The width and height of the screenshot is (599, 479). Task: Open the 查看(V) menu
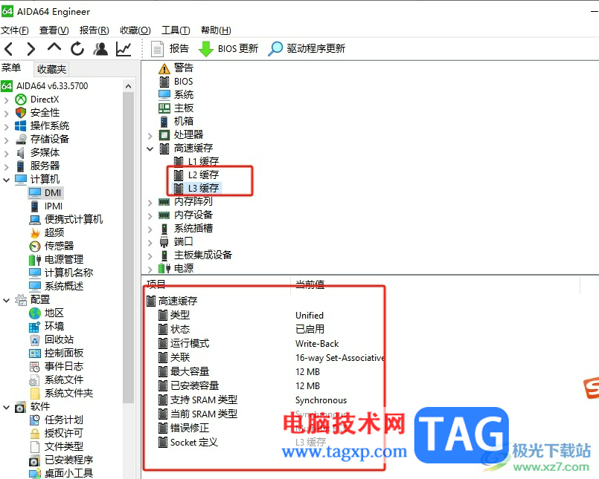54,30
